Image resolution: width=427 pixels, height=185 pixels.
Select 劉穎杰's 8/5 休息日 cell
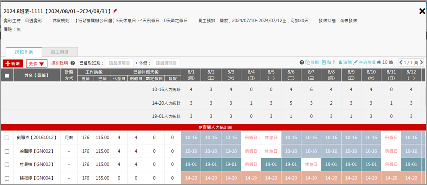[271, 138]
